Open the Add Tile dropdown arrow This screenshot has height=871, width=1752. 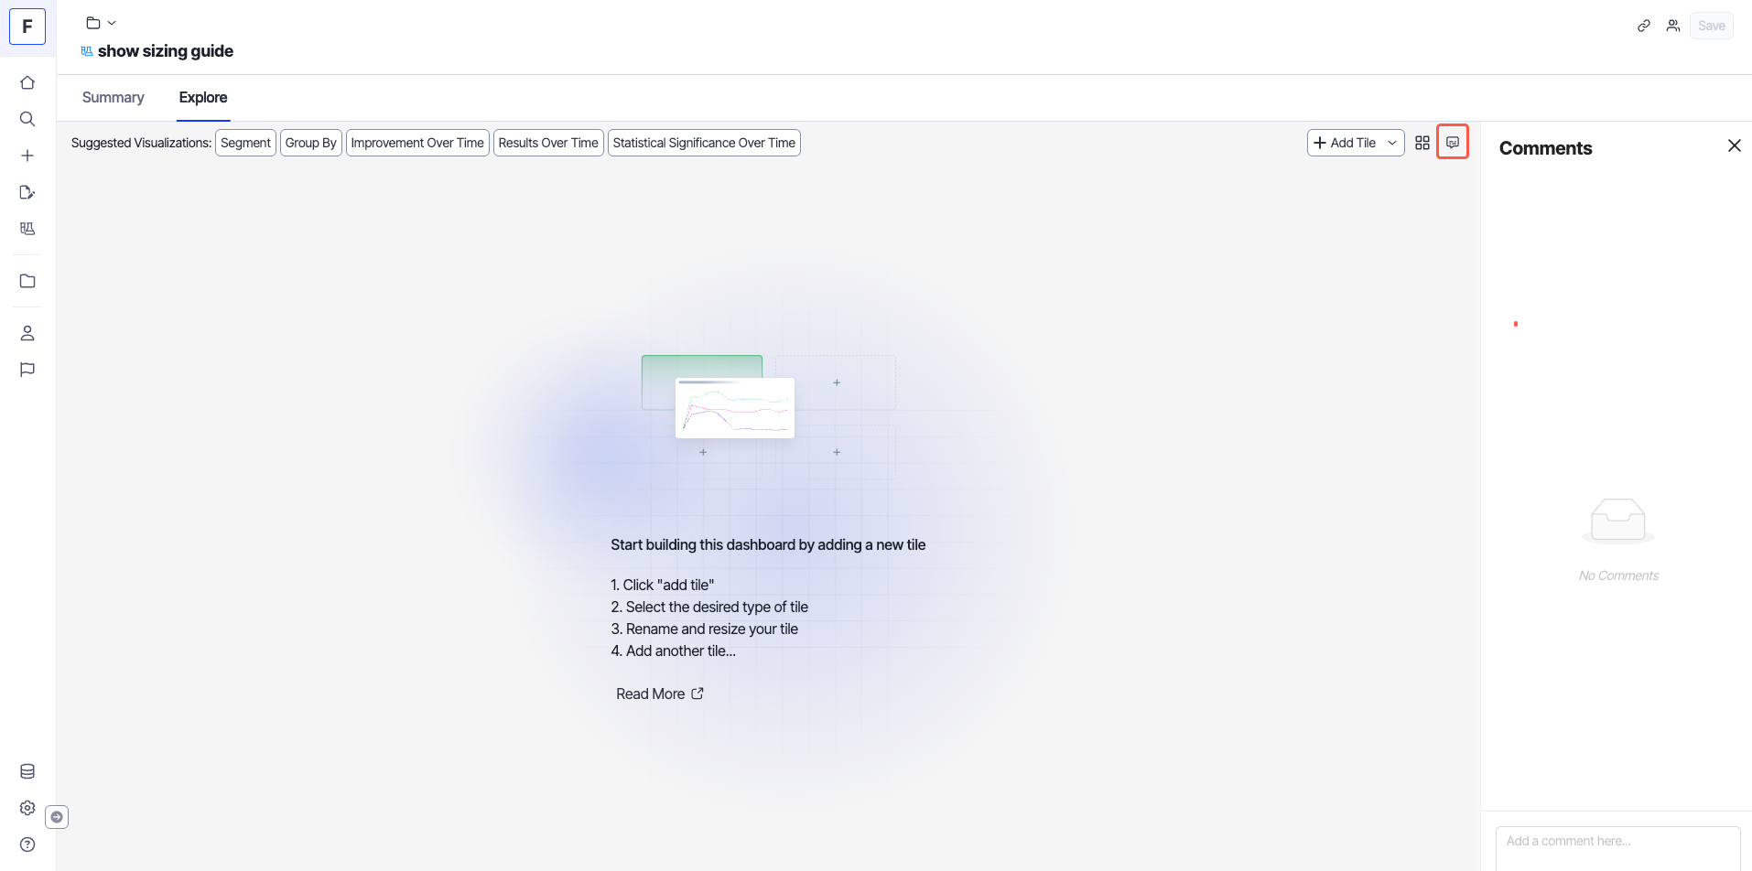(x=1392, y=143)
